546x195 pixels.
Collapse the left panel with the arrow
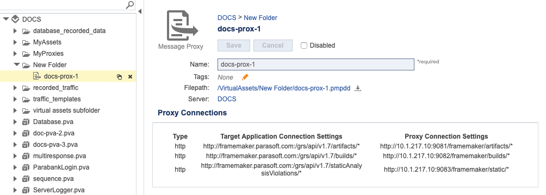coord(140,11)
